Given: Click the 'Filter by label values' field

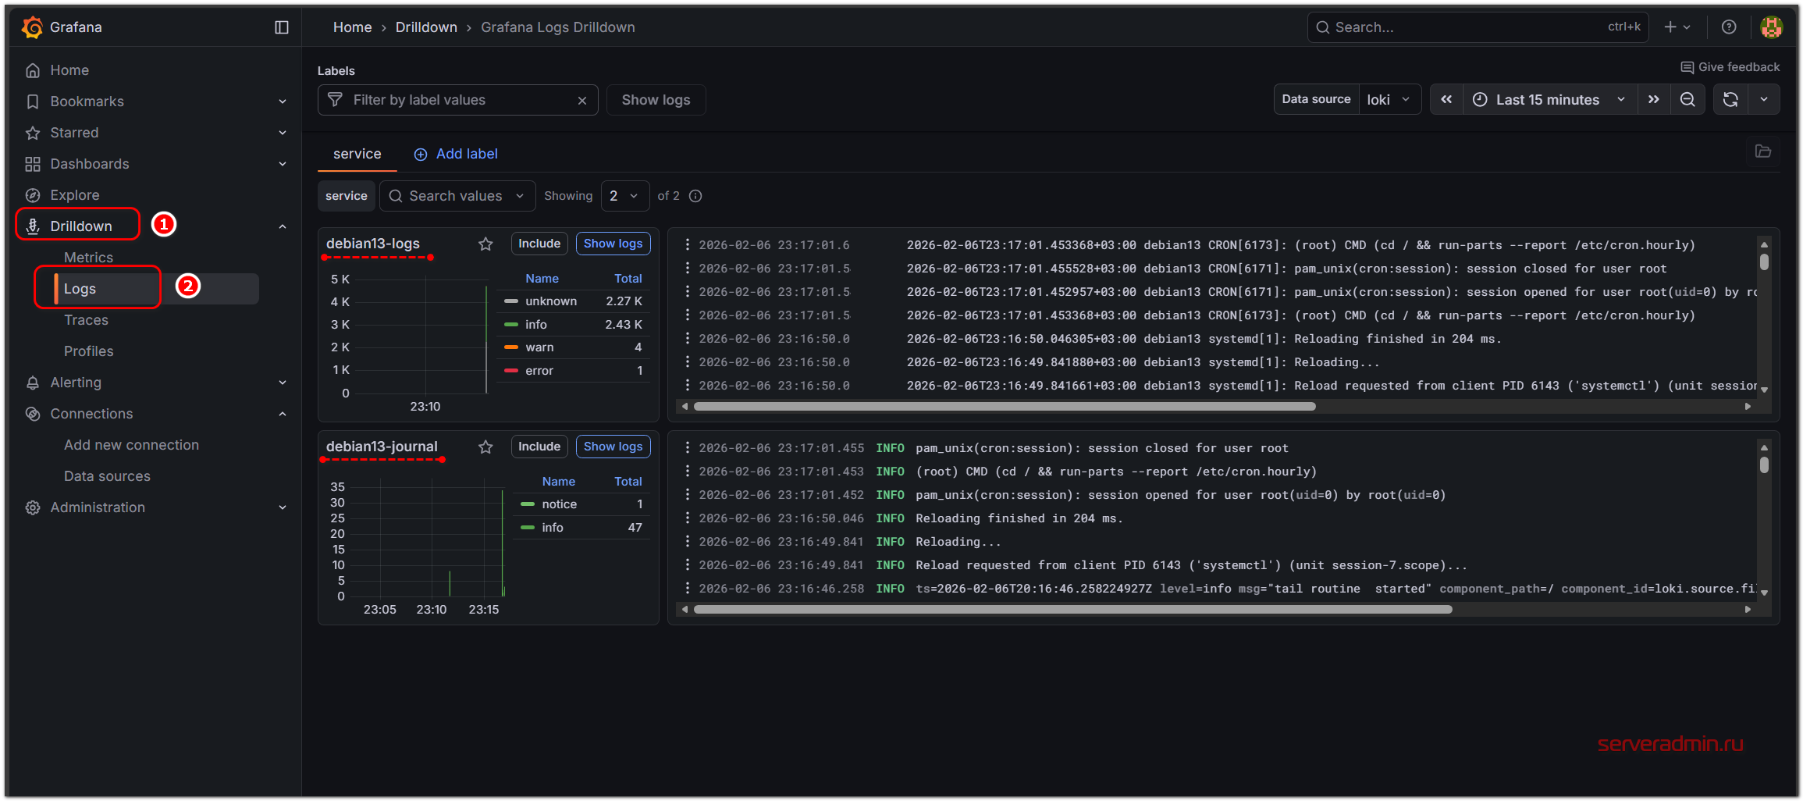Looking at the screenshot, I should [x=457, y=100].
